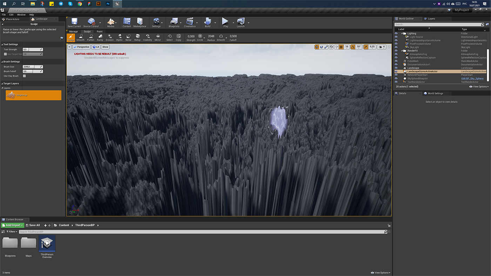Image resolution: width=491 pixels, height=276 pixels.
Task: Open the viewport options dropdown arrow
Action: 69,47
